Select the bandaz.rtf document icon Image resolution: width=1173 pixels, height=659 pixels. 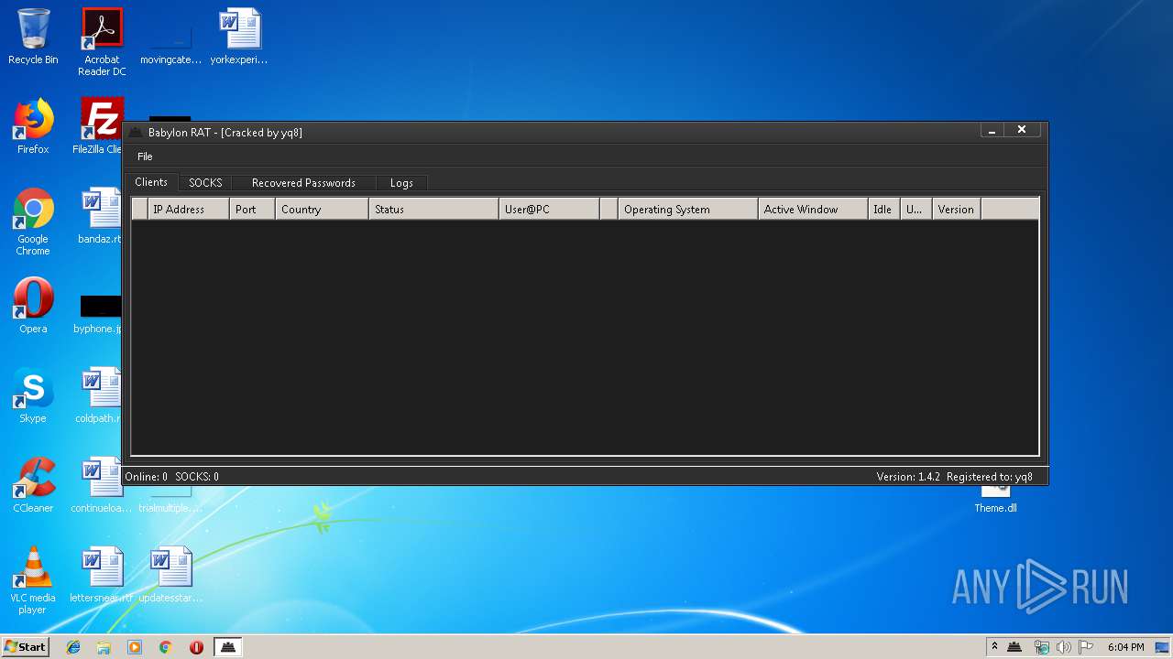point(101,216)
